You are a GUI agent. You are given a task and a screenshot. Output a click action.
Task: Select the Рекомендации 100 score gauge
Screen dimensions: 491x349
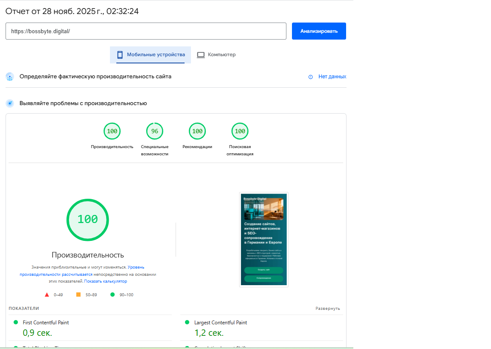coord(197,131)
